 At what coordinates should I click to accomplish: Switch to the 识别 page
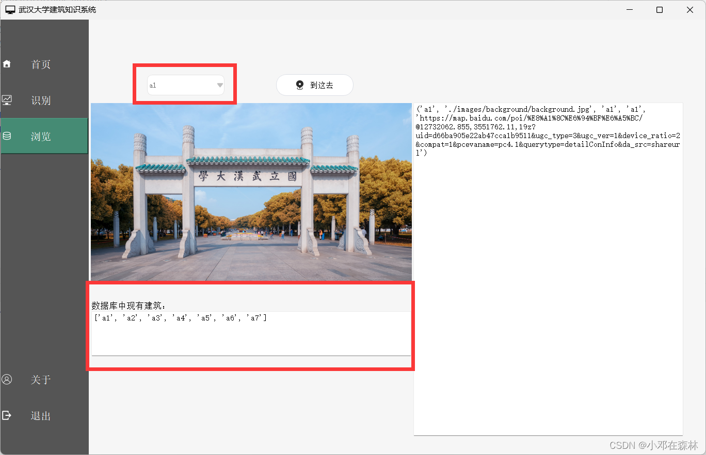tap(44, 100)
